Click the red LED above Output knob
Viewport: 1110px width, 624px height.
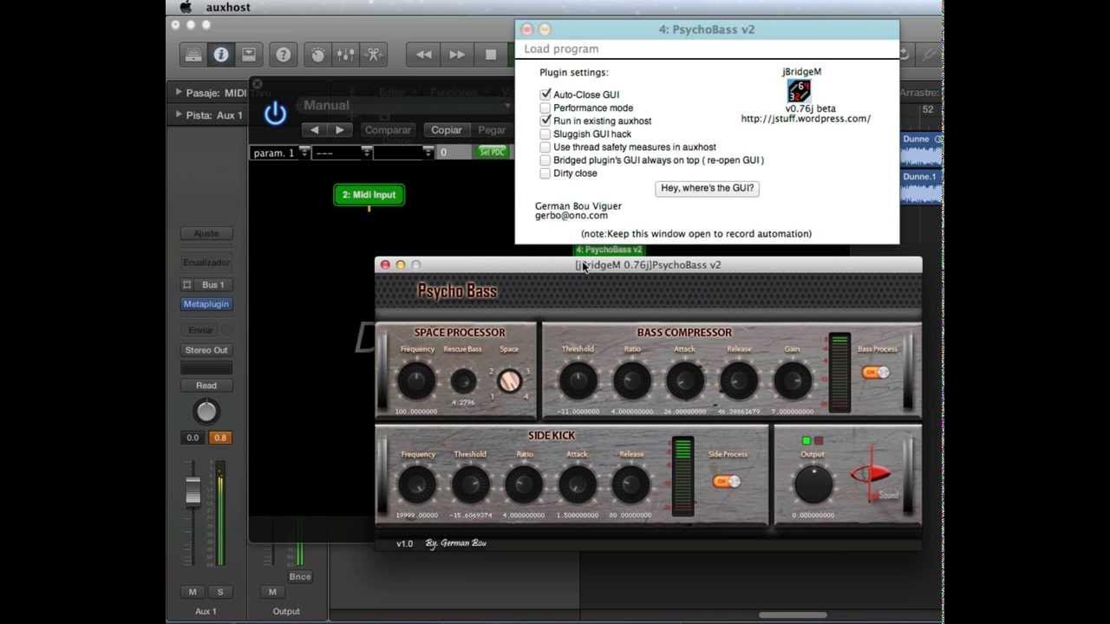tap(819, 440)
